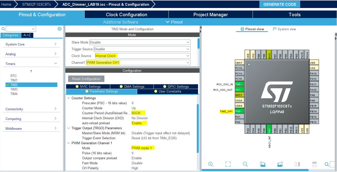Open the Slave Mode dropdown

tap(140, 42)
